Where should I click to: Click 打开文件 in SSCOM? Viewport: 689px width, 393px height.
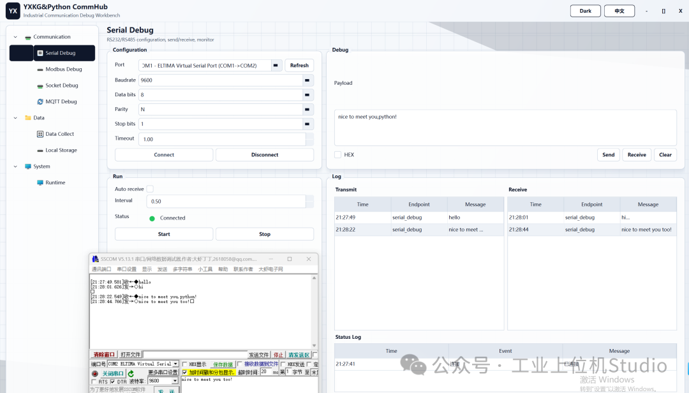click(x=131, y=355)
